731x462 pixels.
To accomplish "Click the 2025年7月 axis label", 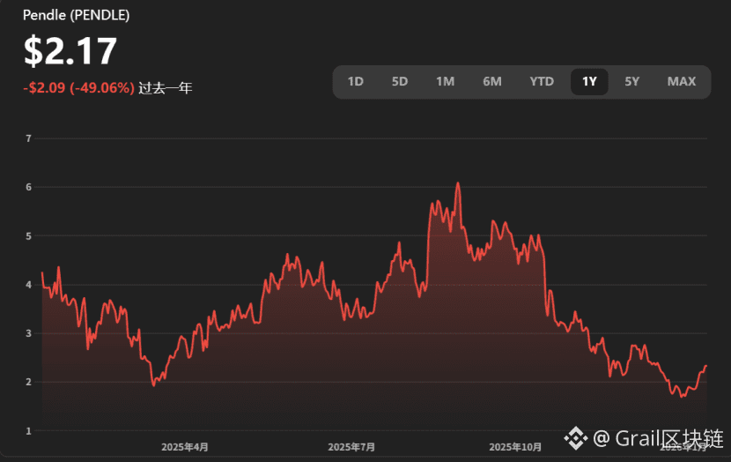I will (x=351, y=447).
